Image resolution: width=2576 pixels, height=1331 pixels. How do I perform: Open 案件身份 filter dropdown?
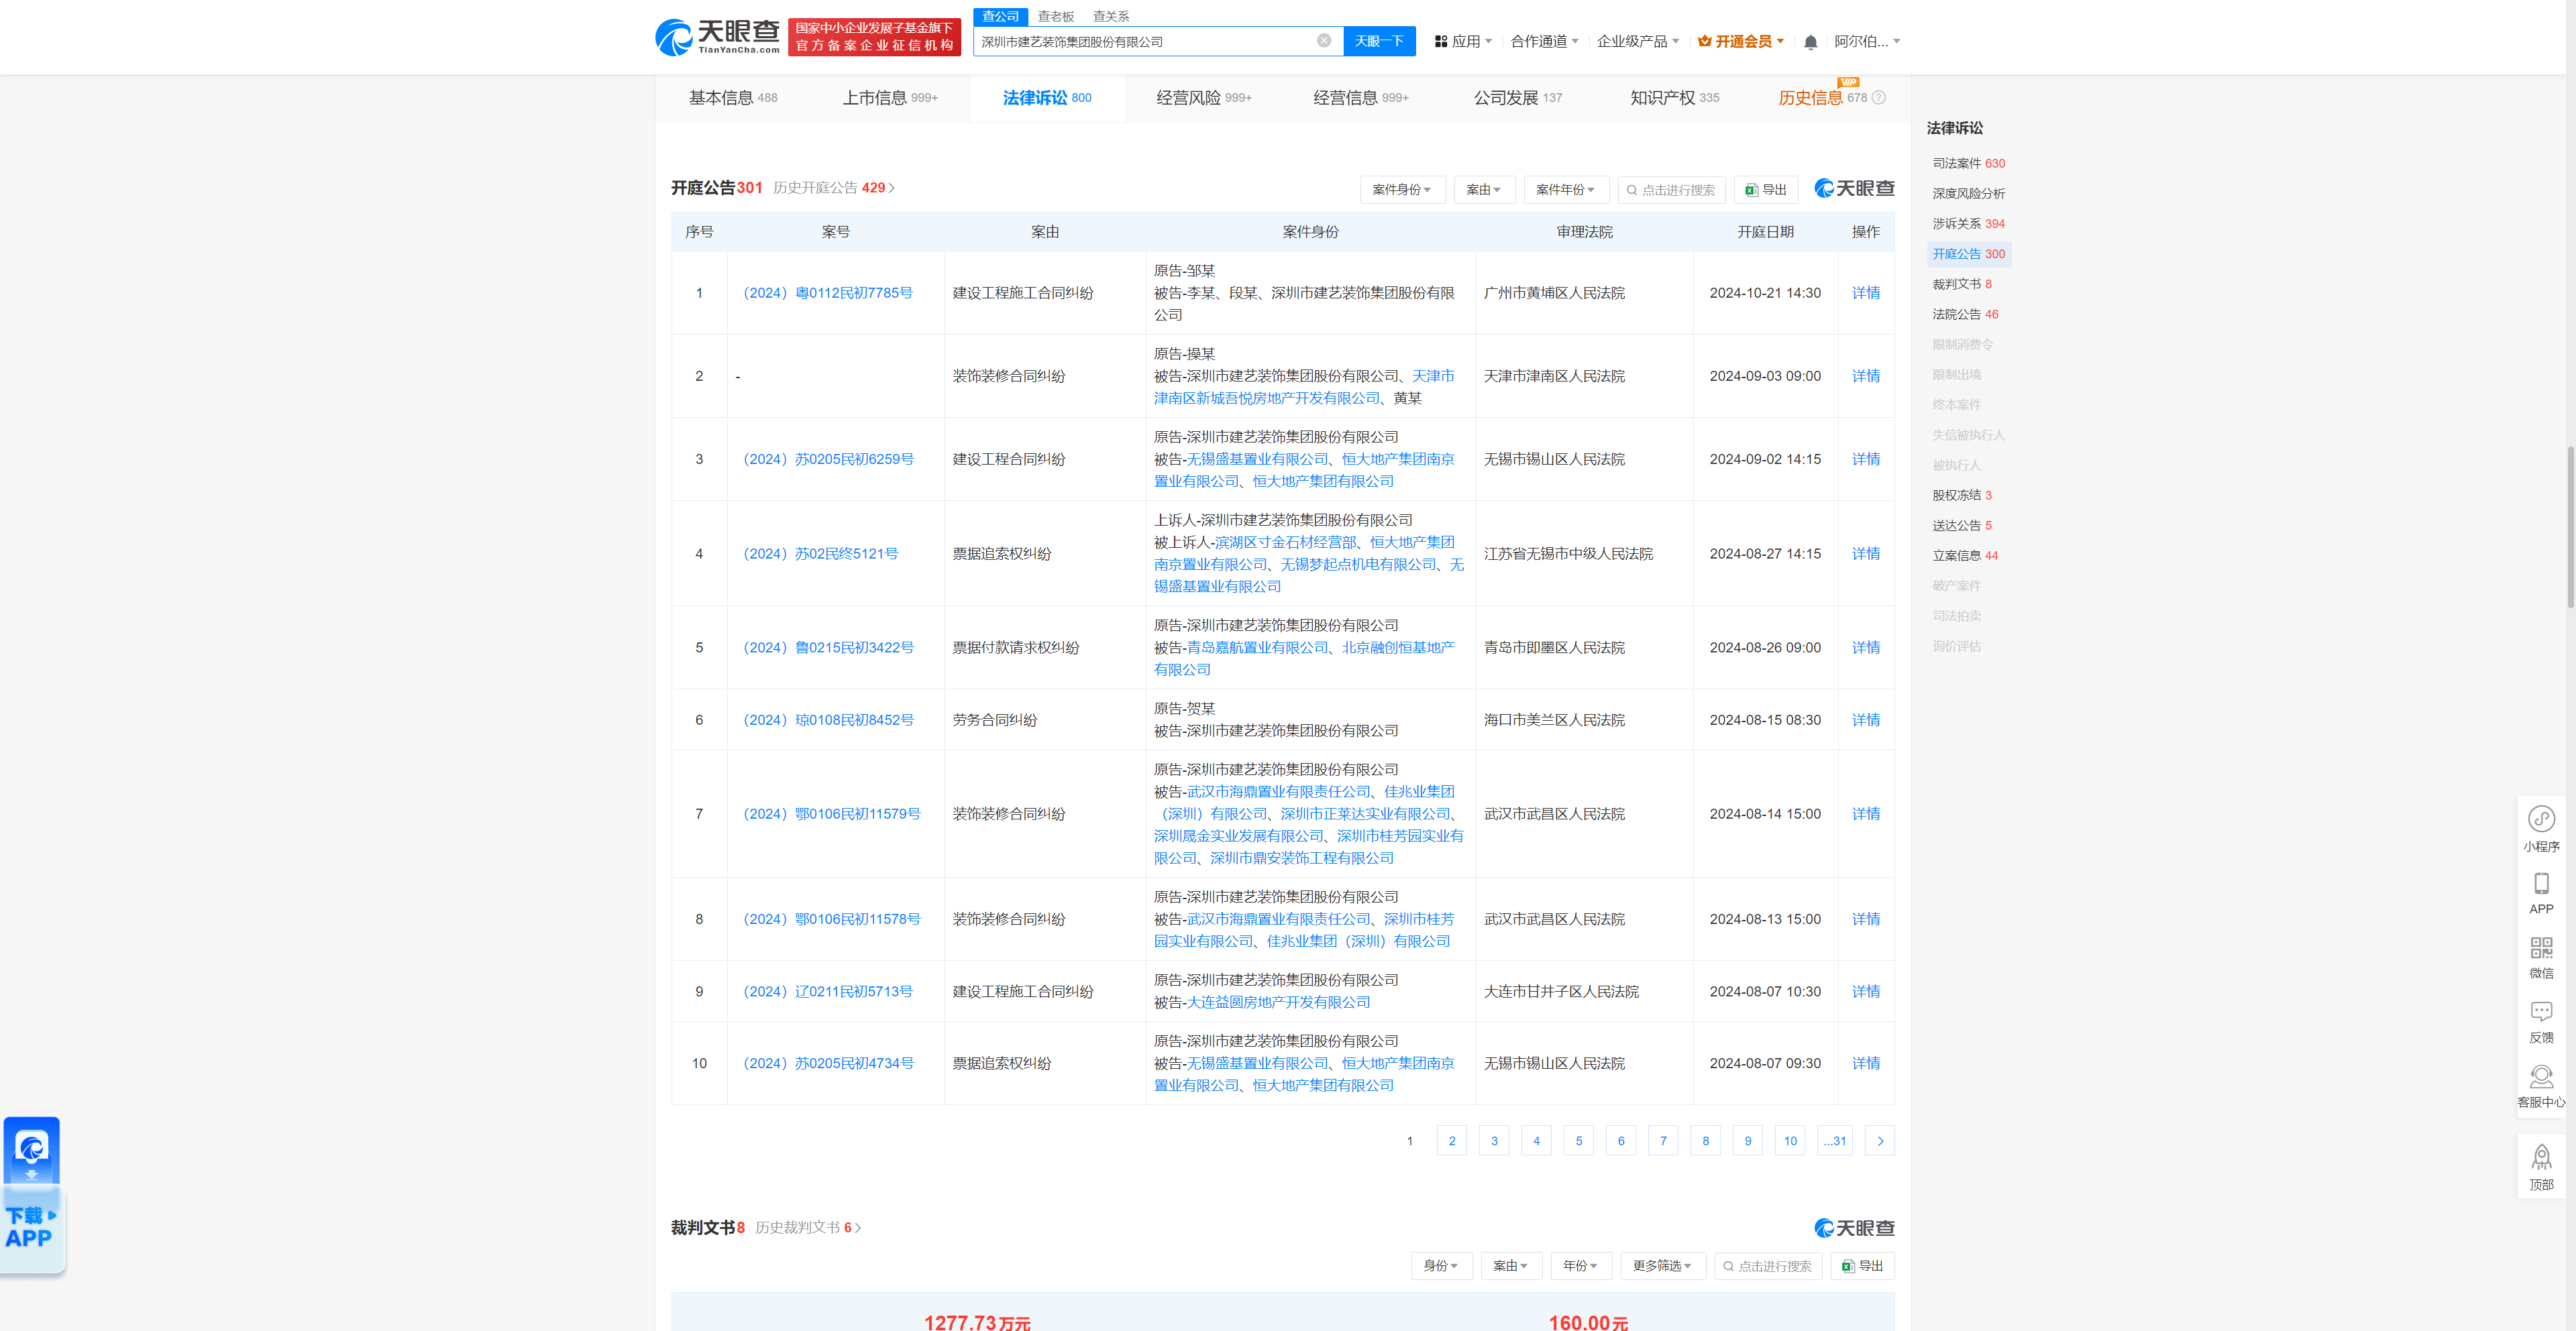(1402, 190)
